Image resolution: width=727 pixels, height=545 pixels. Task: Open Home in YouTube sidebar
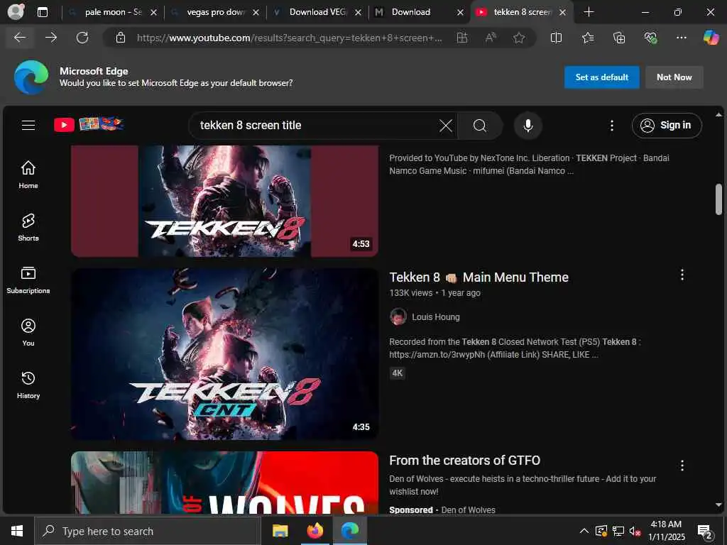tap(28, 175)
